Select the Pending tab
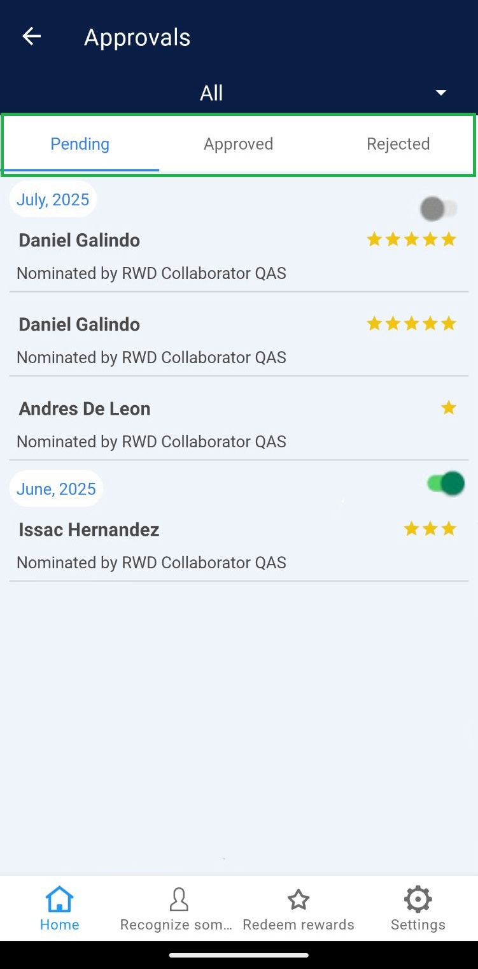 [80, 144]
